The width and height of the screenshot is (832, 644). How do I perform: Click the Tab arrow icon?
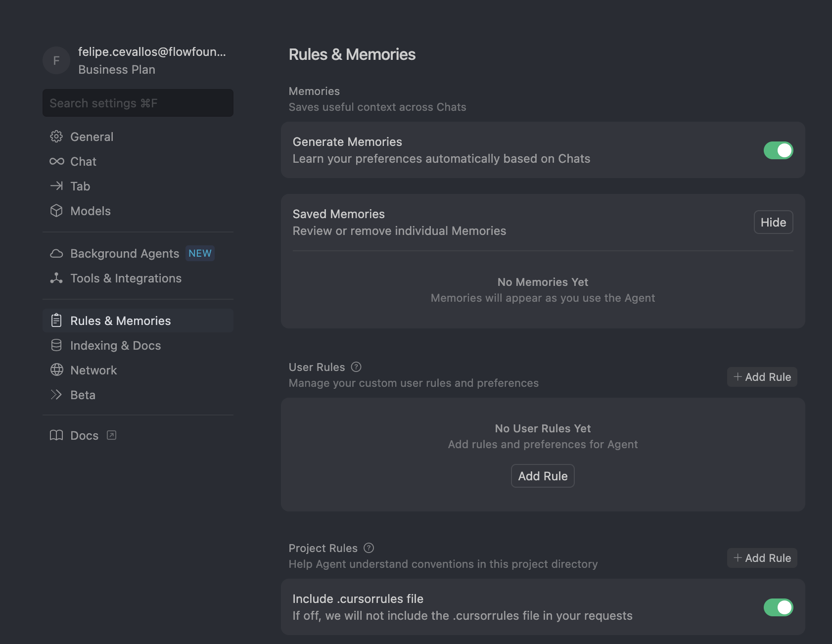point(56,186)
